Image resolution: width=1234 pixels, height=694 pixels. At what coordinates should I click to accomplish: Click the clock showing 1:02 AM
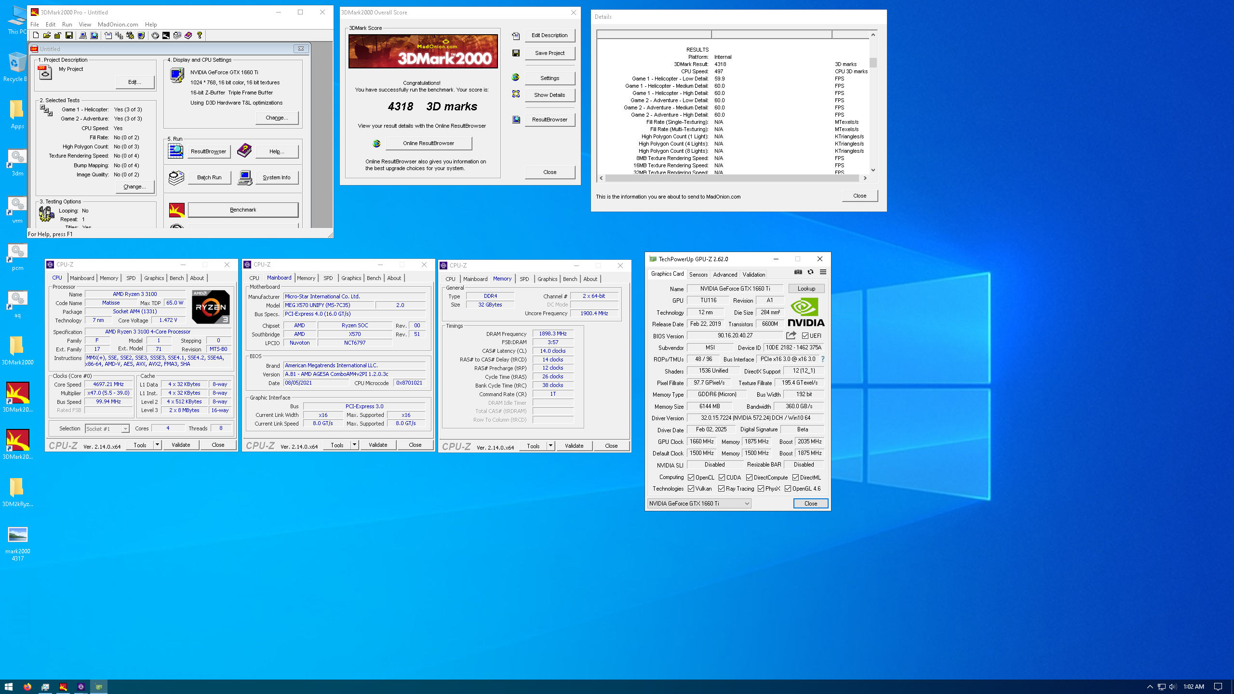coord(1194,687)
